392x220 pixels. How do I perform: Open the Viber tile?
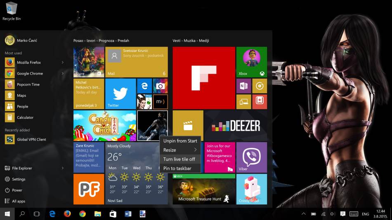252,157
